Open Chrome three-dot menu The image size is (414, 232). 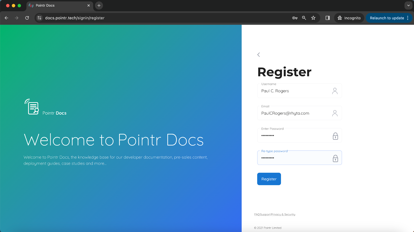click(x=408, y=18)
